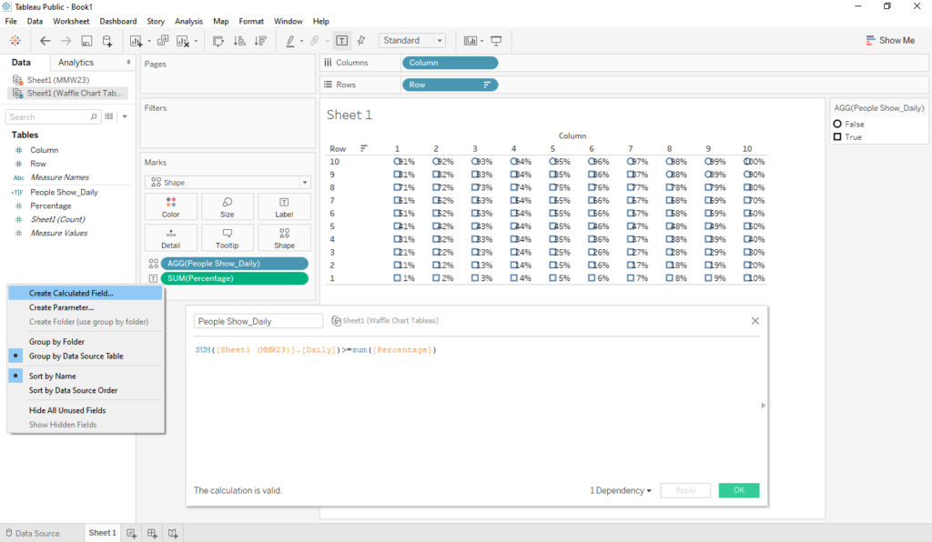The width and height of the screenshot is (932, 542).
Task: Click the Search fields input box
Action: coord(52,117)
